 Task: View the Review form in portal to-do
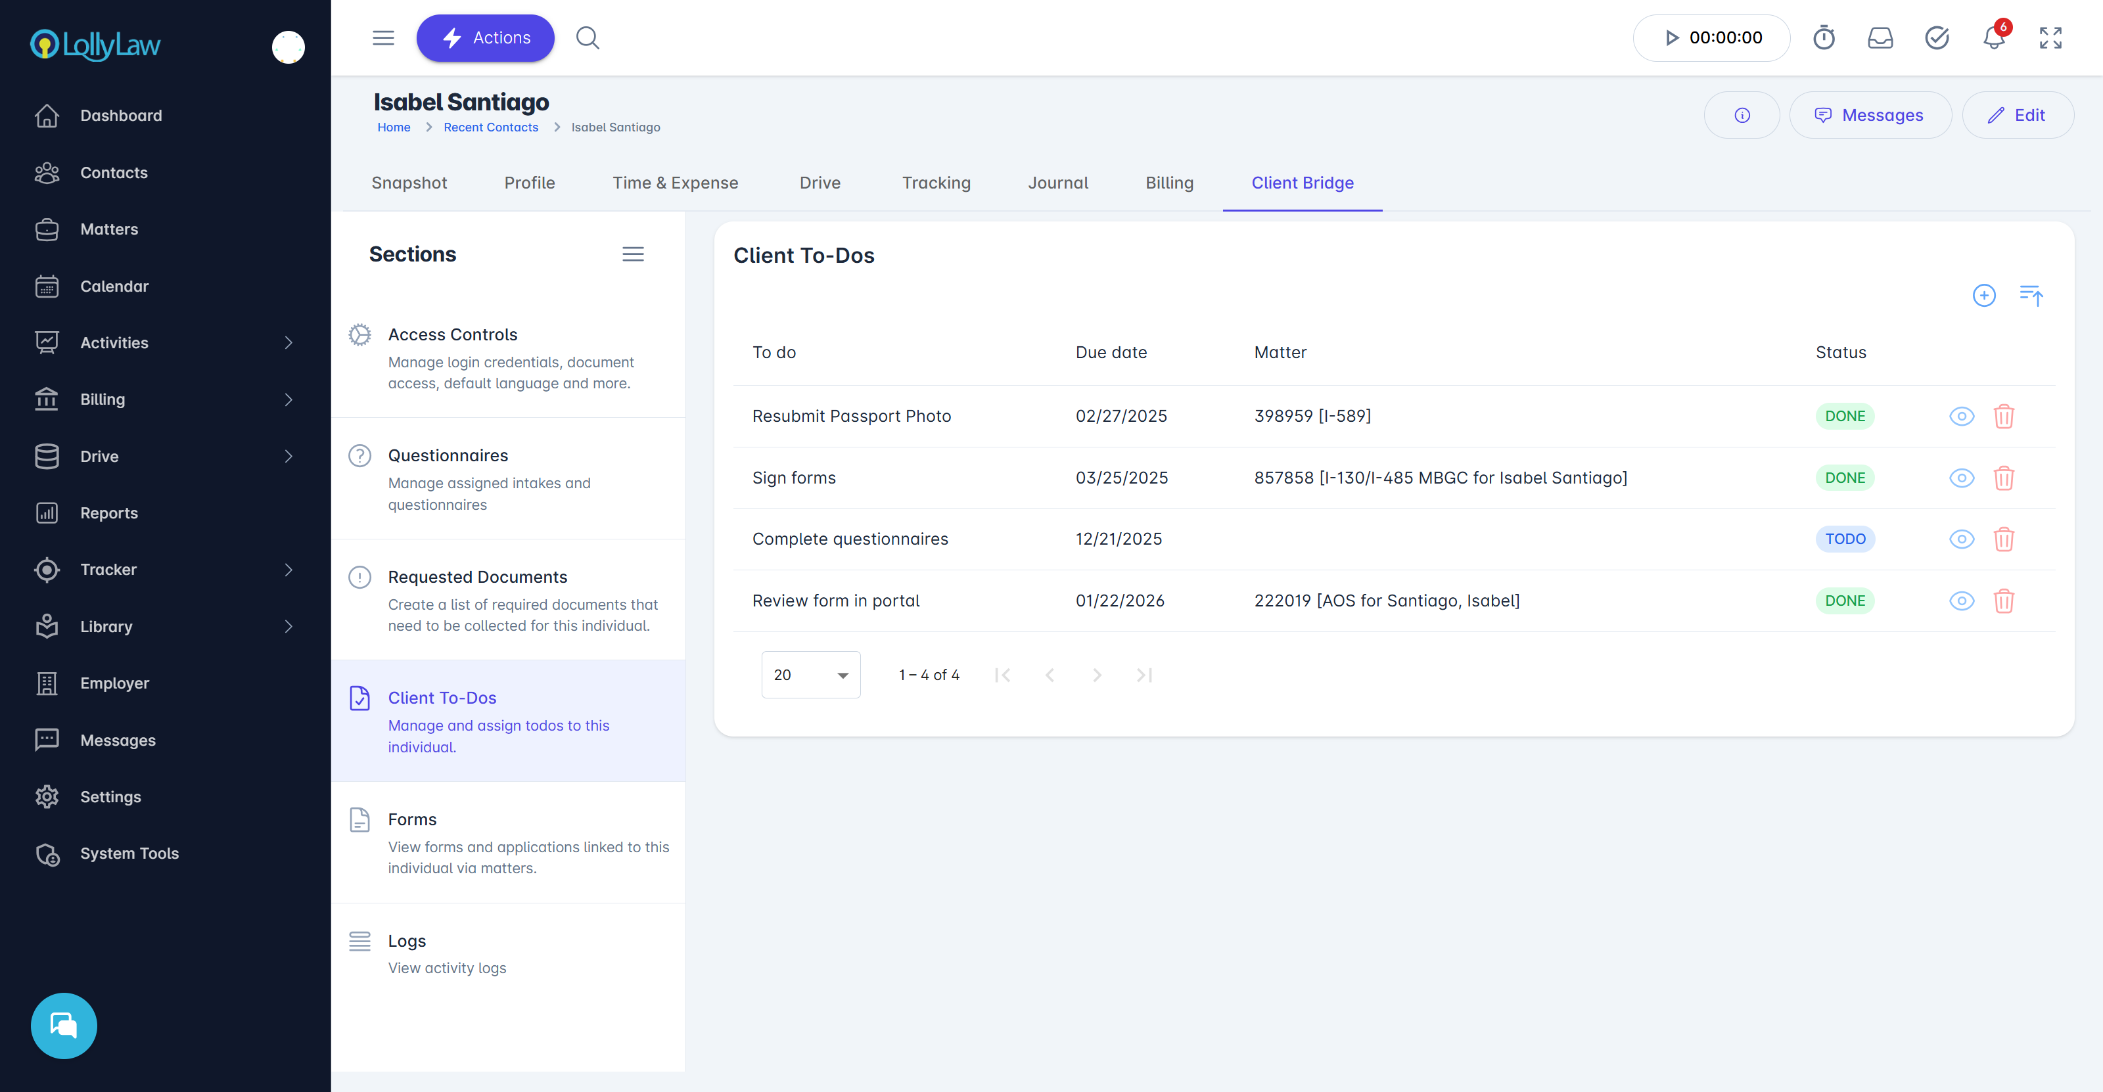point(1961,601)
